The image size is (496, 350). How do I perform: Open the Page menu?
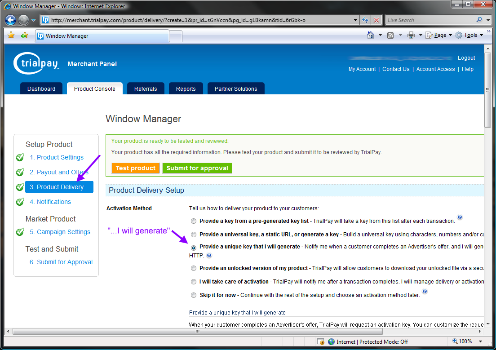coord(439,35)
